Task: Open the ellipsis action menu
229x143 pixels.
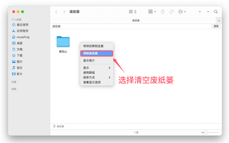Action: 181,11
